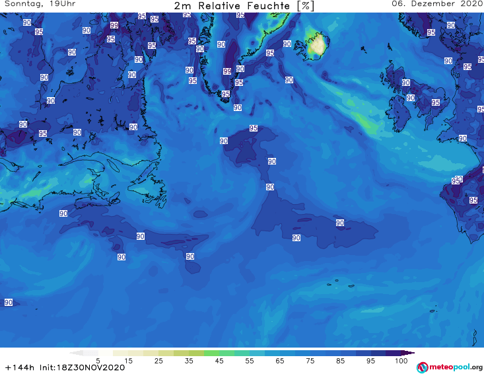
Task: Click the "95" contour label atop the mid-Atlantic humid patch
Action: tap(254, 128)
